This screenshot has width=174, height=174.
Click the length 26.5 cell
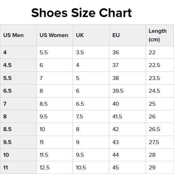(160, 129)
